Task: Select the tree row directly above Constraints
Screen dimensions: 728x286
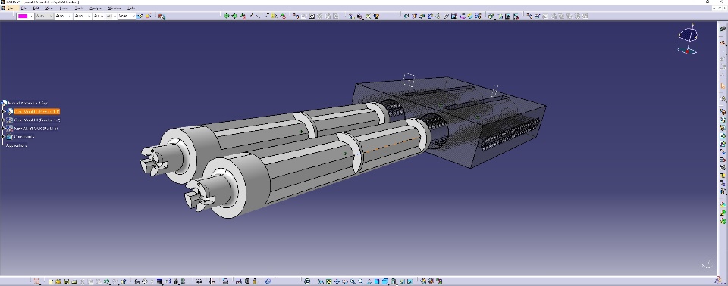Action: tap(36, 129)
